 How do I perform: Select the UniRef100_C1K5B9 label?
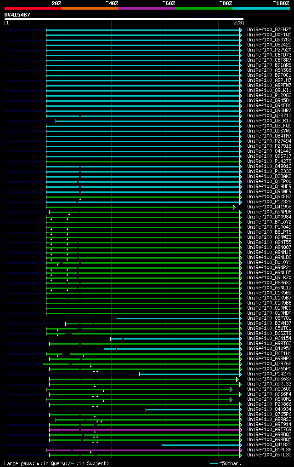tap(269, 293)
